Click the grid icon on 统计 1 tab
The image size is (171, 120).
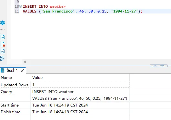coord(2,71)
